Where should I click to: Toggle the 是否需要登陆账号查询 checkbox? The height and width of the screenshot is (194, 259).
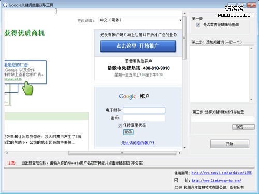(198, 25)
